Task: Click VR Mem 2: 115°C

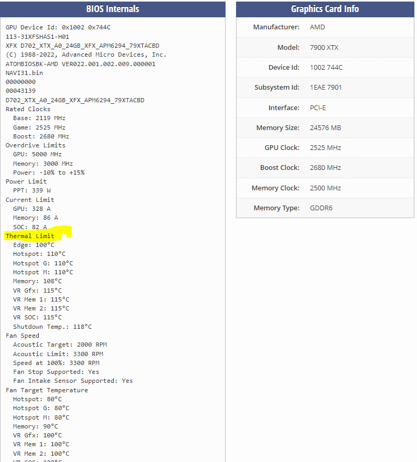Action: (x=41, y=308)
